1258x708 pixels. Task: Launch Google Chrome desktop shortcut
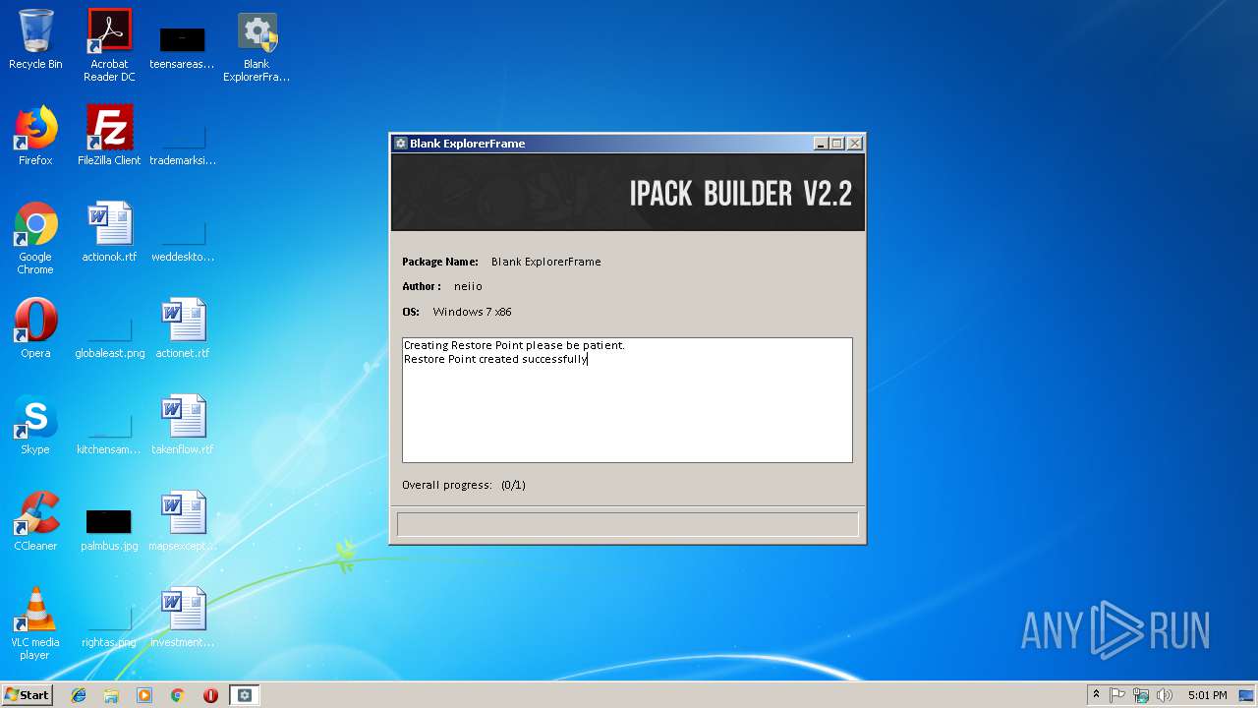[35, 238]
